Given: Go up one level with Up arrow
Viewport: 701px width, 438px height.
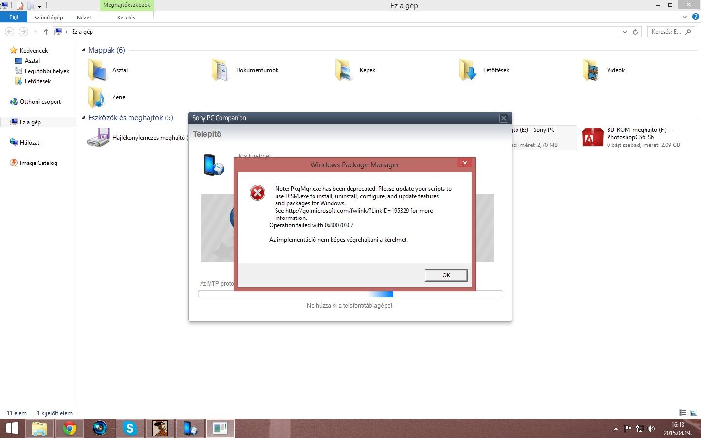Looking at the screenshot, I should click(x=46, y=32).
